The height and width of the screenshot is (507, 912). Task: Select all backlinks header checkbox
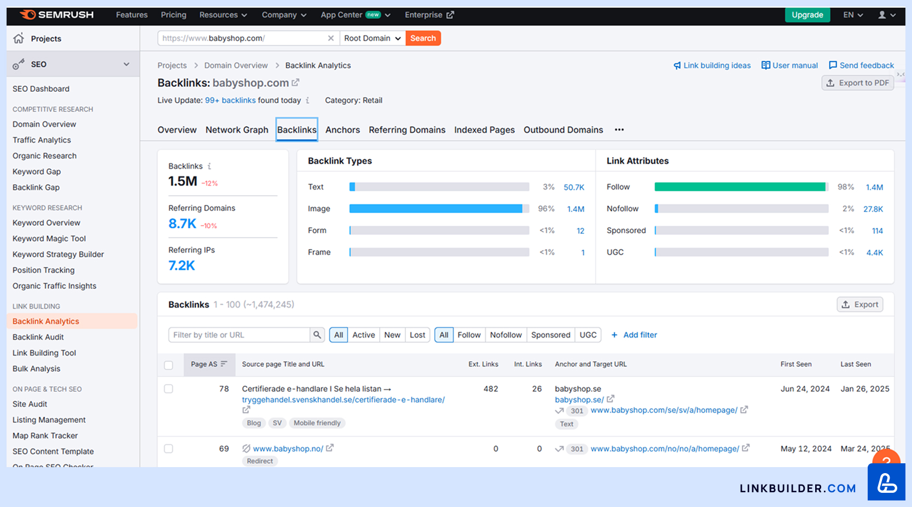pyautogui.click(x=169, y=365)
